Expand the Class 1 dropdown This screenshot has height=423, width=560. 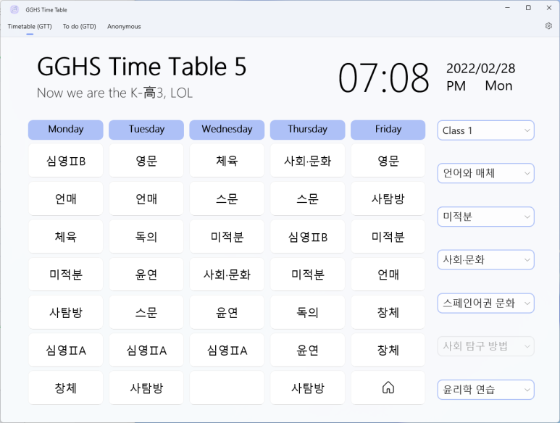coord(485,130)
